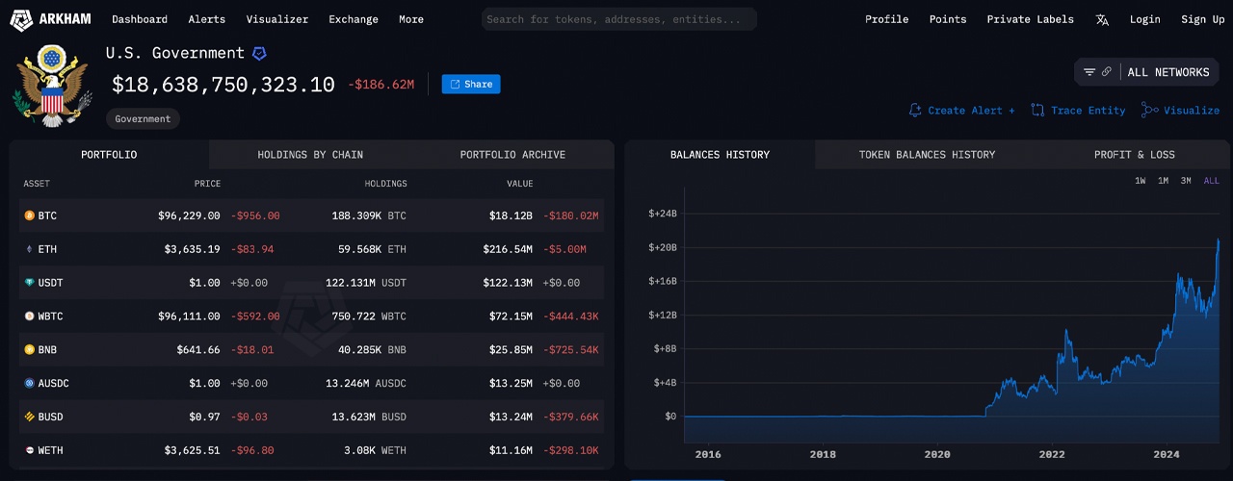Click the ETH token icon
This screenshot has height=481, width=1233.
29,249
